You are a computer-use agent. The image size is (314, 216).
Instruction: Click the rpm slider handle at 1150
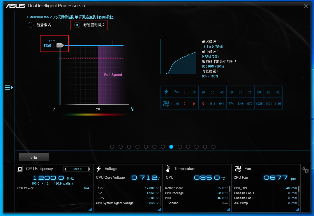click(60, 45)
